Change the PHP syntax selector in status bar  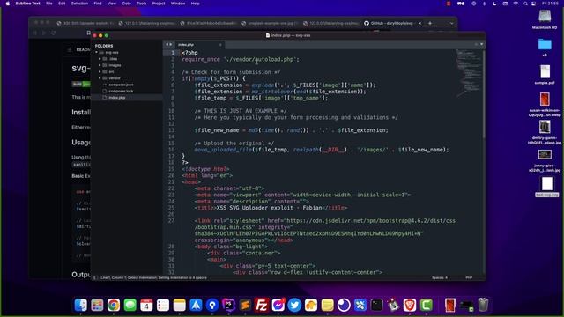click(469, 278)
